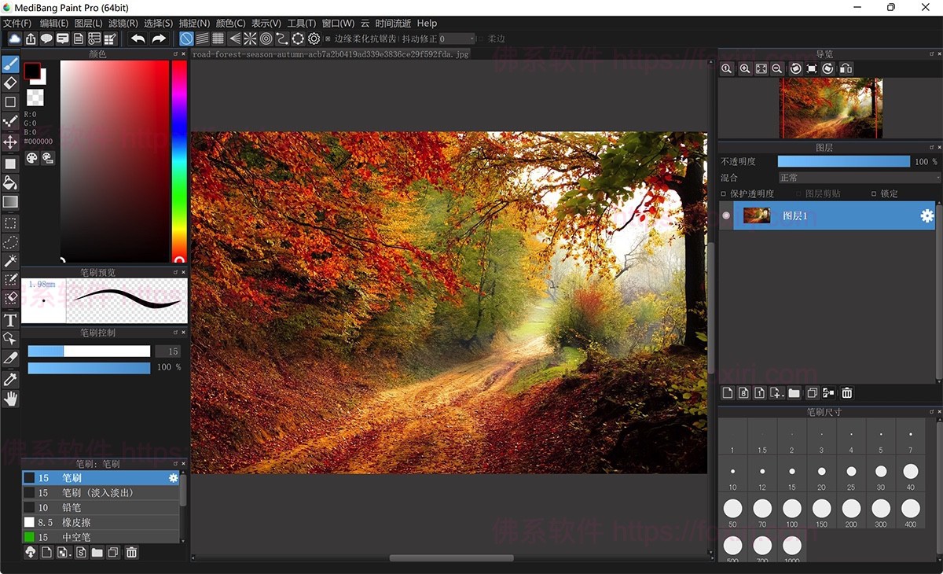943x574 pixels.
Task: Activate the Text tool
Action: (10, 320)
